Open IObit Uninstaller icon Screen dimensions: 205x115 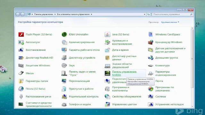click(x=64, y=34)
